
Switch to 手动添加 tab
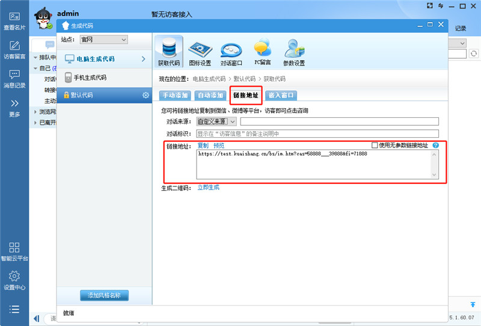click(175, 95)
